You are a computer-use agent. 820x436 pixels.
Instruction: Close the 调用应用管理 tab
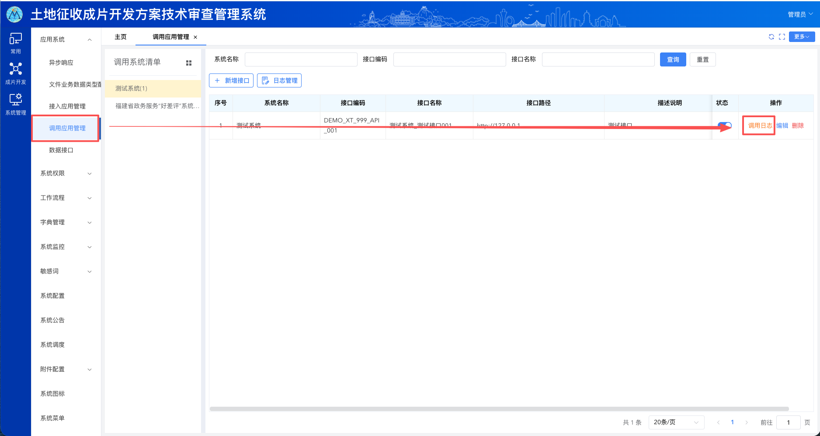click(196, 37)
